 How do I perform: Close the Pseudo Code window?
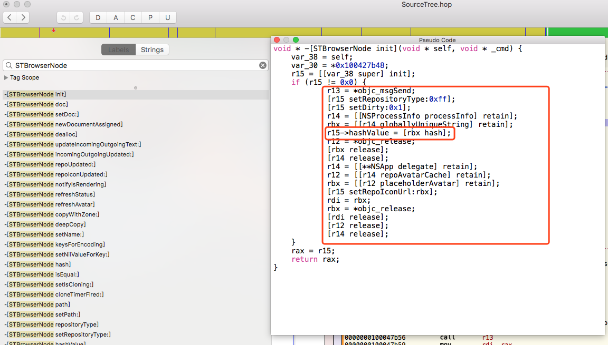276,40
